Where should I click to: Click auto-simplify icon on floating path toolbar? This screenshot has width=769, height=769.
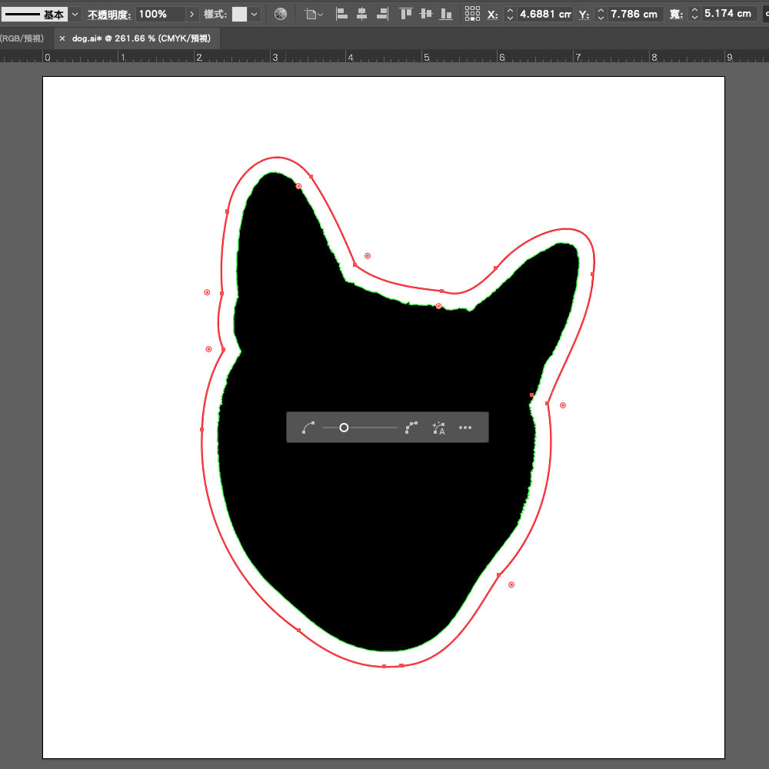click(438, 428)
